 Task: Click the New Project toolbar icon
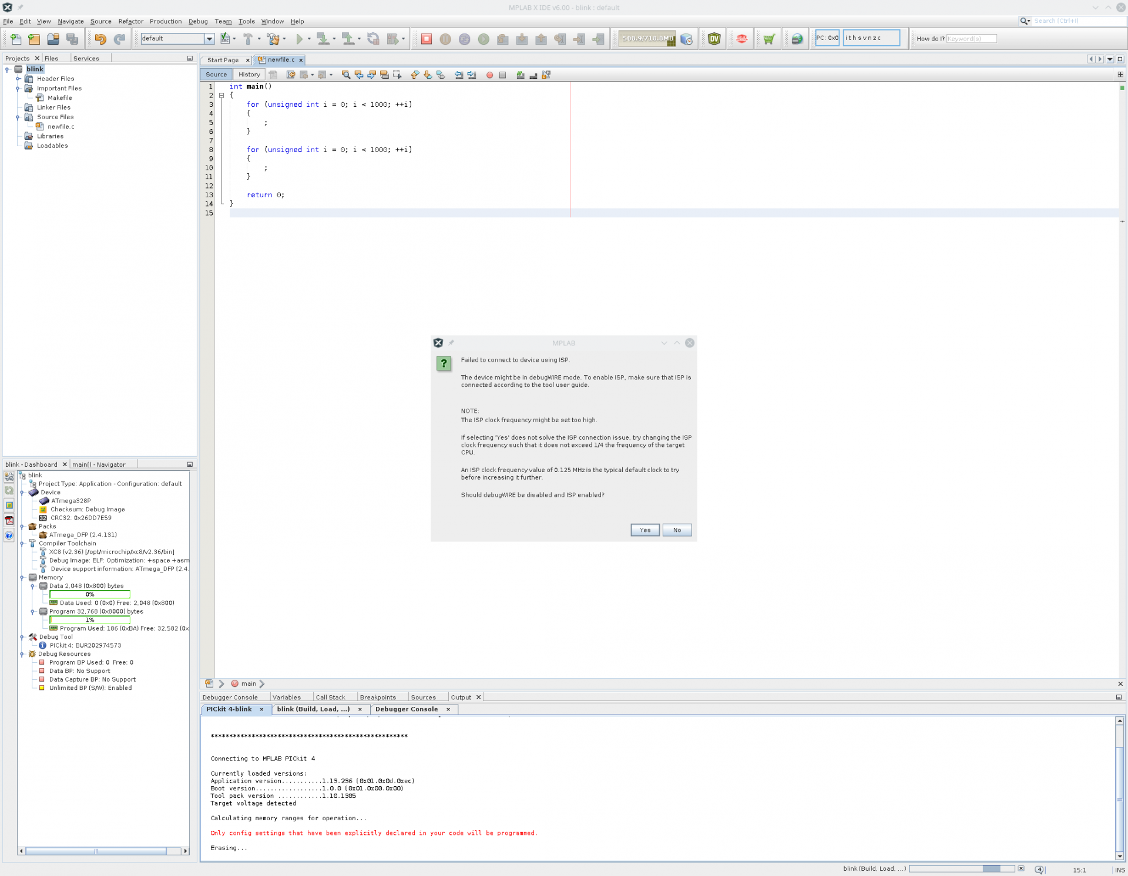34,39
